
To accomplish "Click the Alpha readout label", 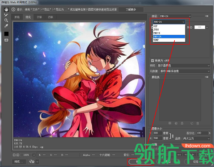I will tap(87, 155).
